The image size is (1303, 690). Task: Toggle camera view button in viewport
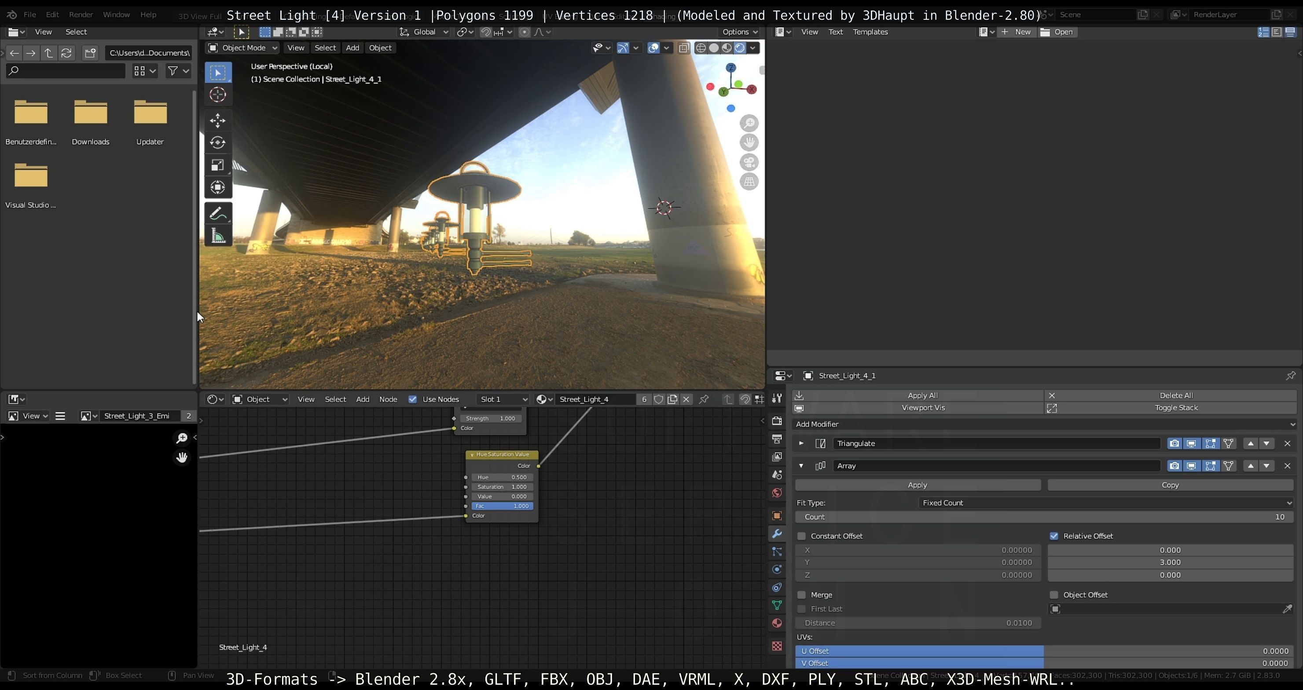pyautogui.click(x=749, y=162)
